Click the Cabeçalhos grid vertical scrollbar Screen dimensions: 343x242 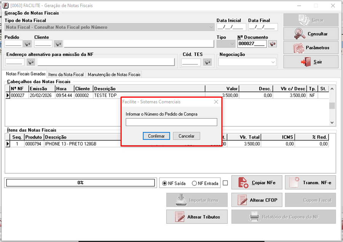pos(332,105)
